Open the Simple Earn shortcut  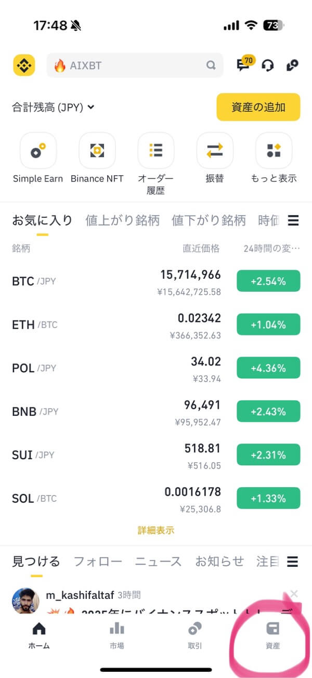tap(38, 151)
